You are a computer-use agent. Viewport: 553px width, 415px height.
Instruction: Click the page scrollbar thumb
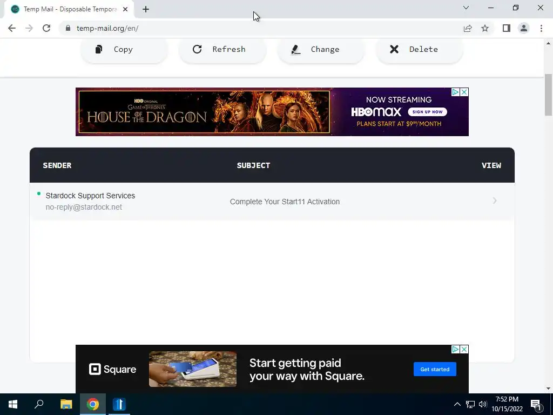548,95
